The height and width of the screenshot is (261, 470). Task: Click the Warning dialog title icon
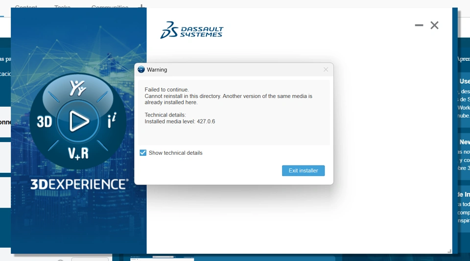(x=141, y=70)
